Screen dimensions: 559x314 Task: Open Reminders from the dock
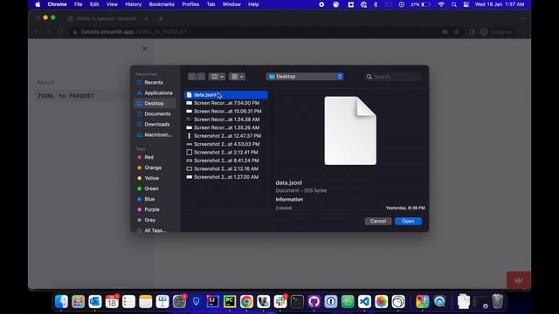(128, 302)
